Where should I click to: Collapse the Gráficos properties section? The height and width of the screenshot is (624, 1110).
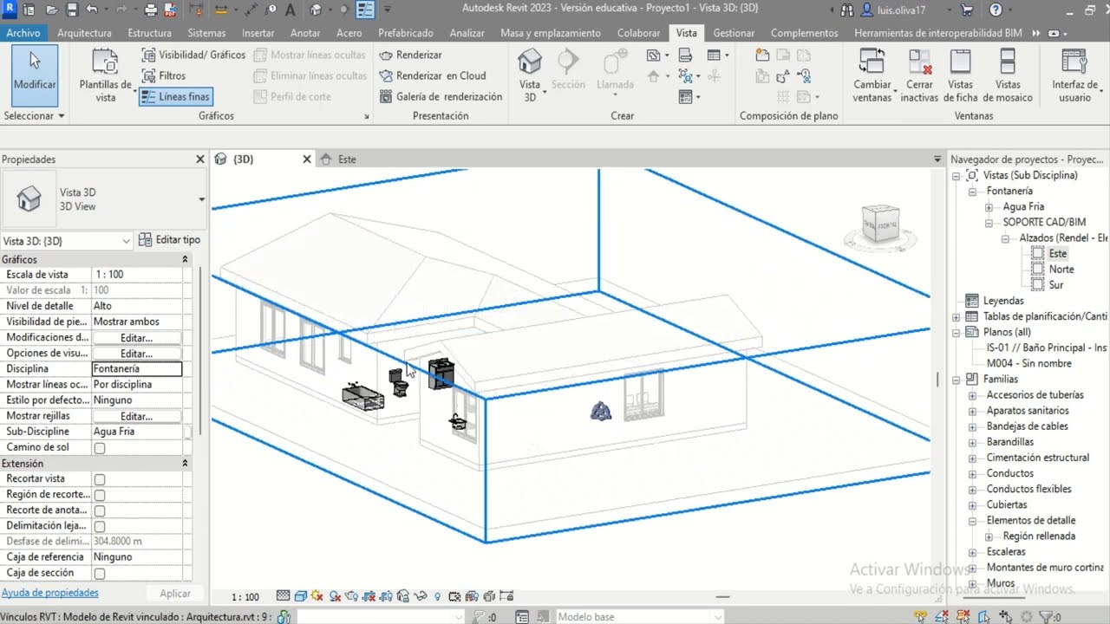click(x=185, y=259)
